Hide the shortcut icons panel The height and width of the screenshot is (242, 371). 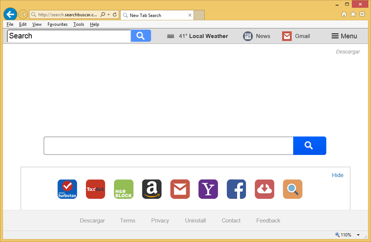337,175
